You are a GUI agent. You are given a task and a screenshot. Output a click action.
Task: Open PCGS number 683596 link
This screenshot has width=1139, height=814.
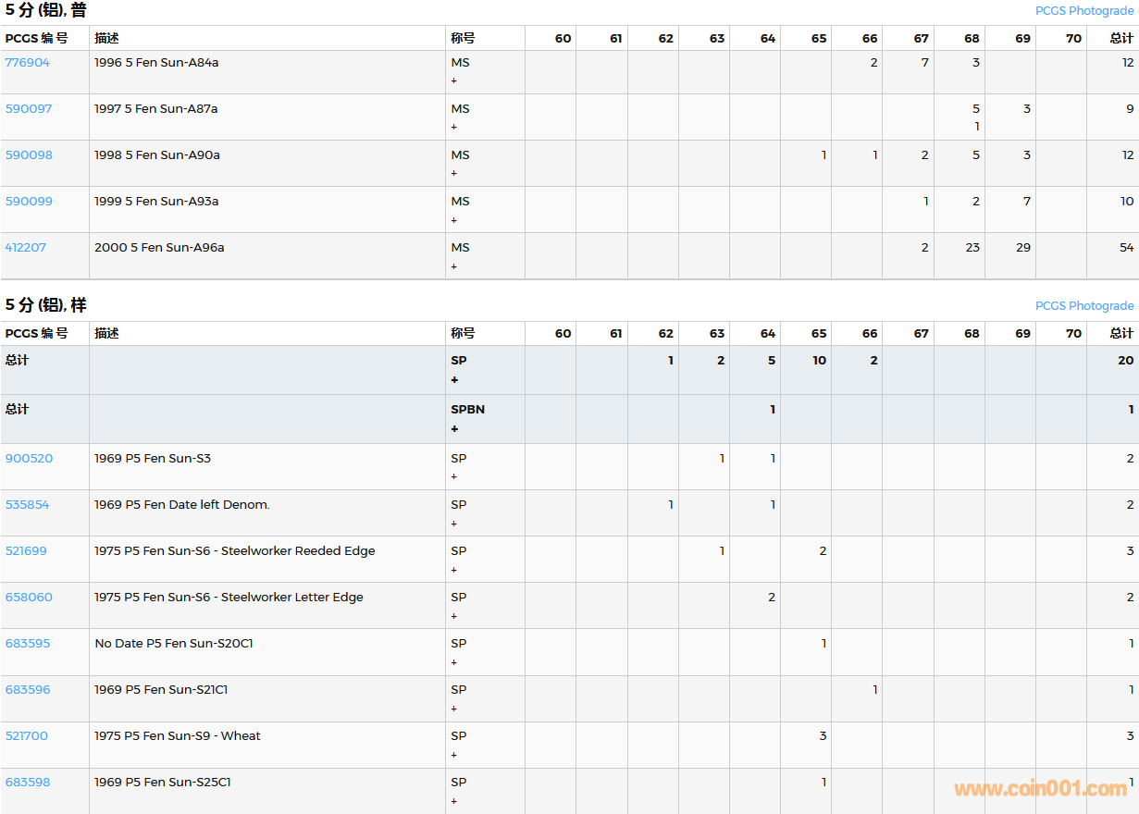(x=28, y=690)
